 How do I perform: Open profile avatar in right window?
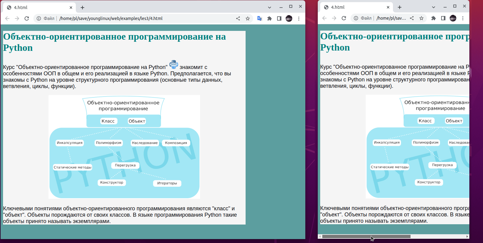453,18
